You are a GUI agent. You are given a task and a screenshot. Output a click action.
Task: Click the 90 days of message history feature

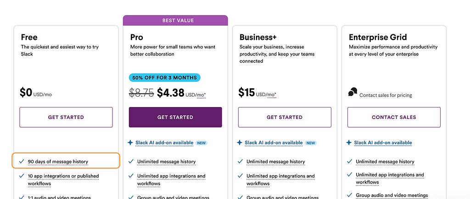[58, 161]
